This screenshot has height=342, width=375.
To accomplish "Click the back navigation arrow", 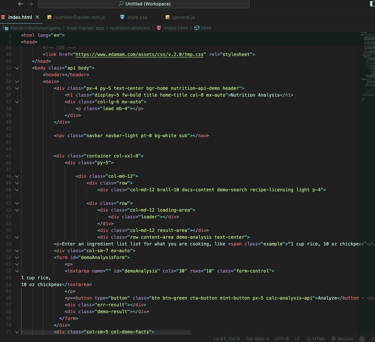I will pos(20,4).
